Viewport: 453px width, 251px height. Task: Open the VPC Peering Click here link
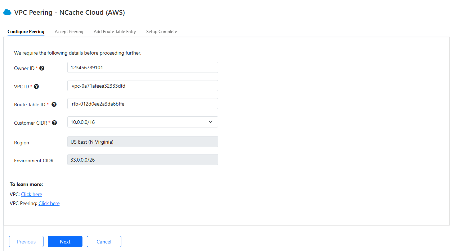click(x=49, y=203)
